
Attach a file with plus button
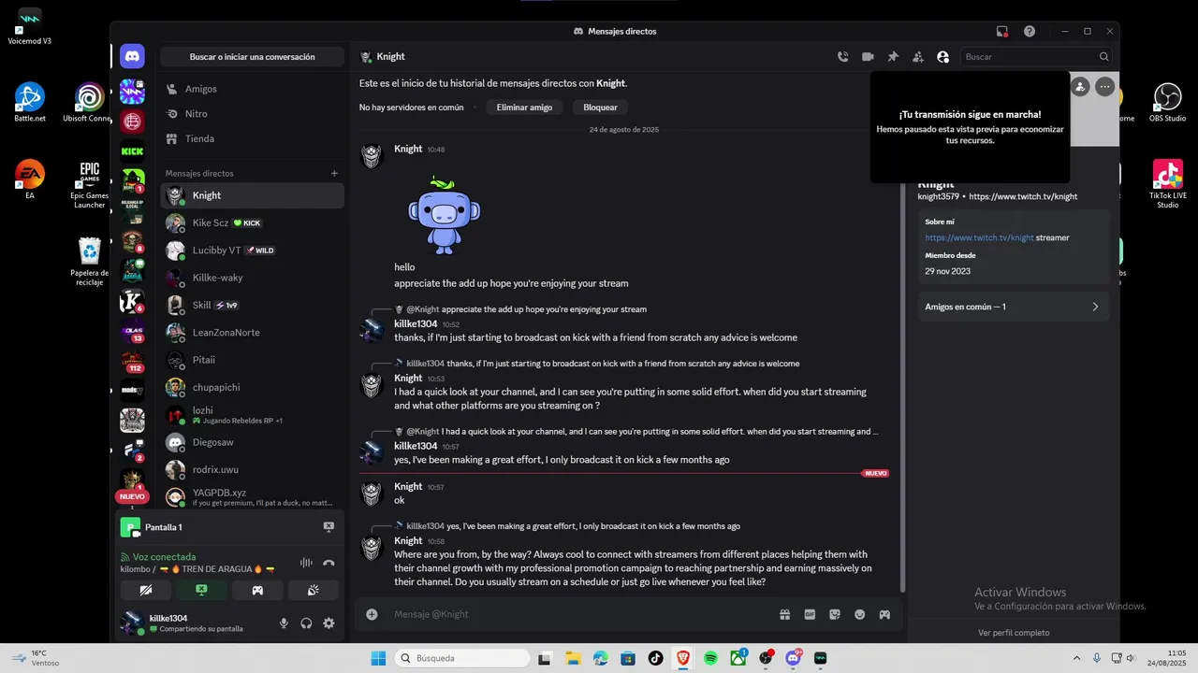tap(372, 614)
